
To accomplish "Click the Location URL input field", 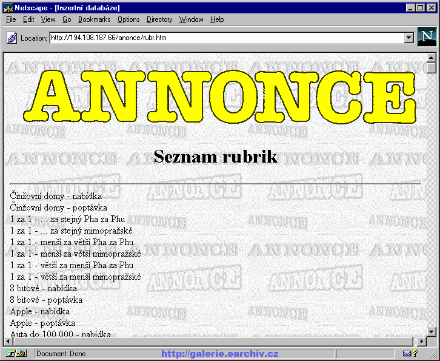I will click(227, 38).
